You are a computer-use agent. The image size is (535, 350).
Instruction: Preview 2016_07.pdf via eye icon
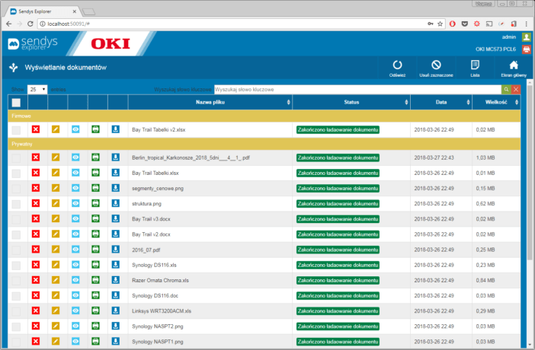click(75, 250)
